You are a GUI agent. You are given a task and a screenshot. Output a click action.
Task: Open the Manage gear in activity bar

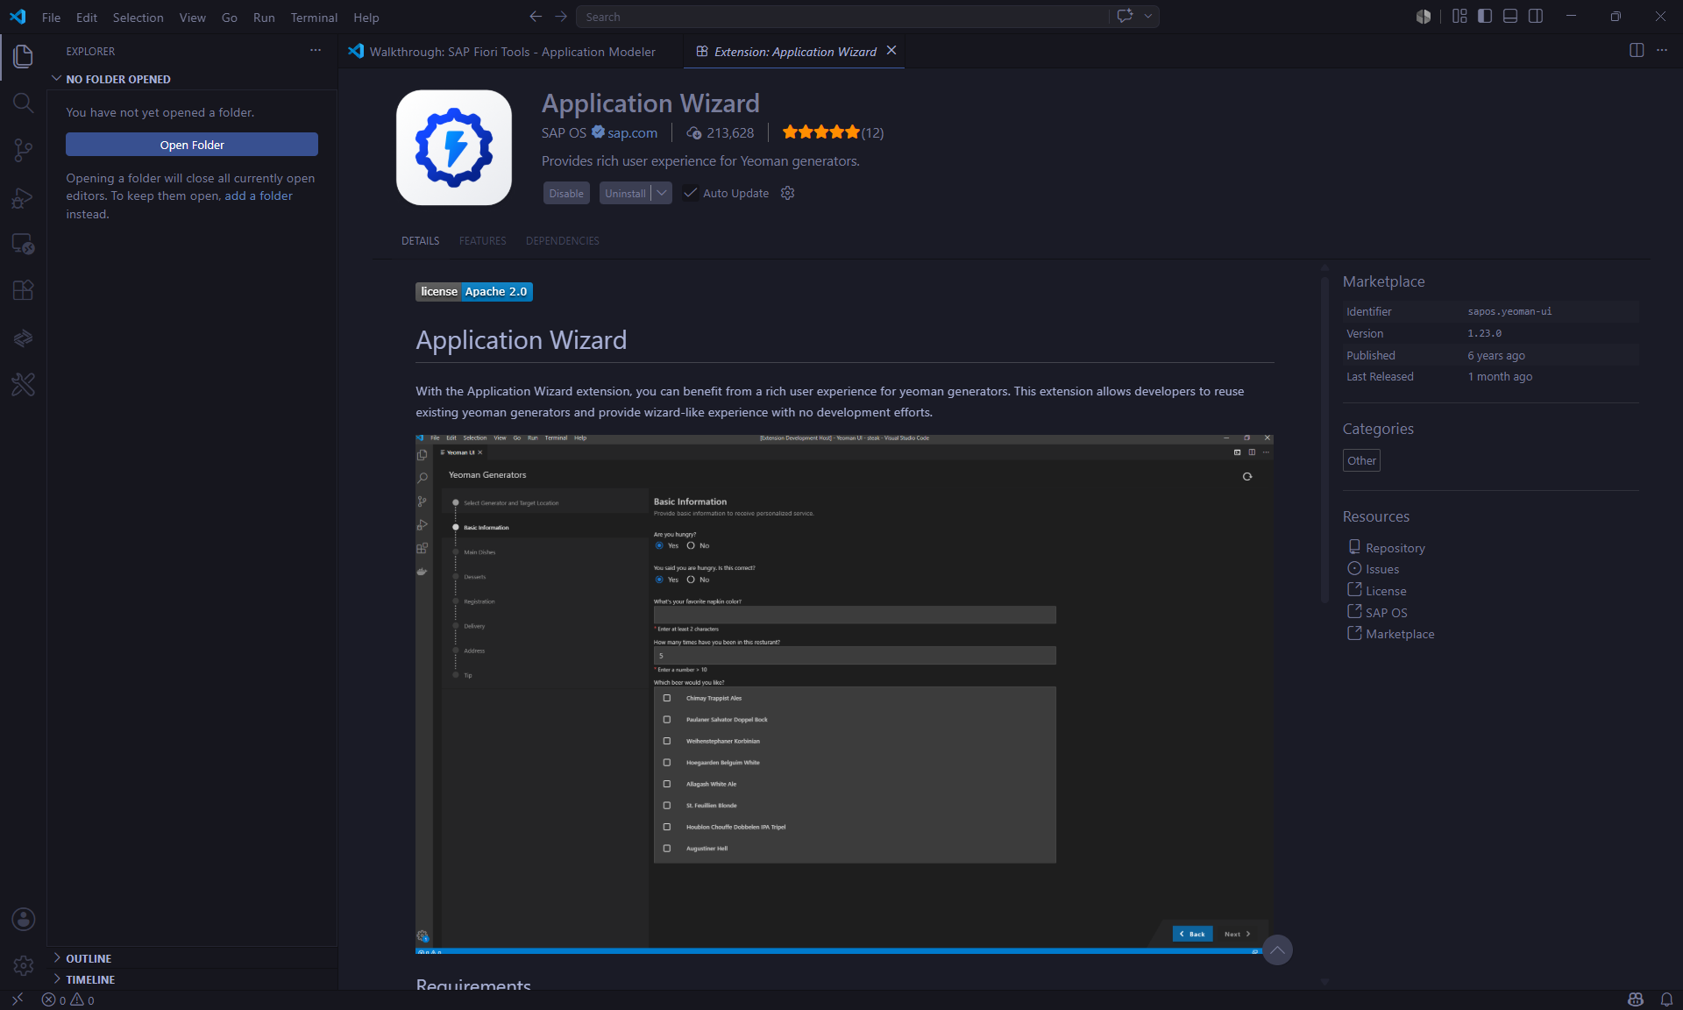[x=23, y=965]
